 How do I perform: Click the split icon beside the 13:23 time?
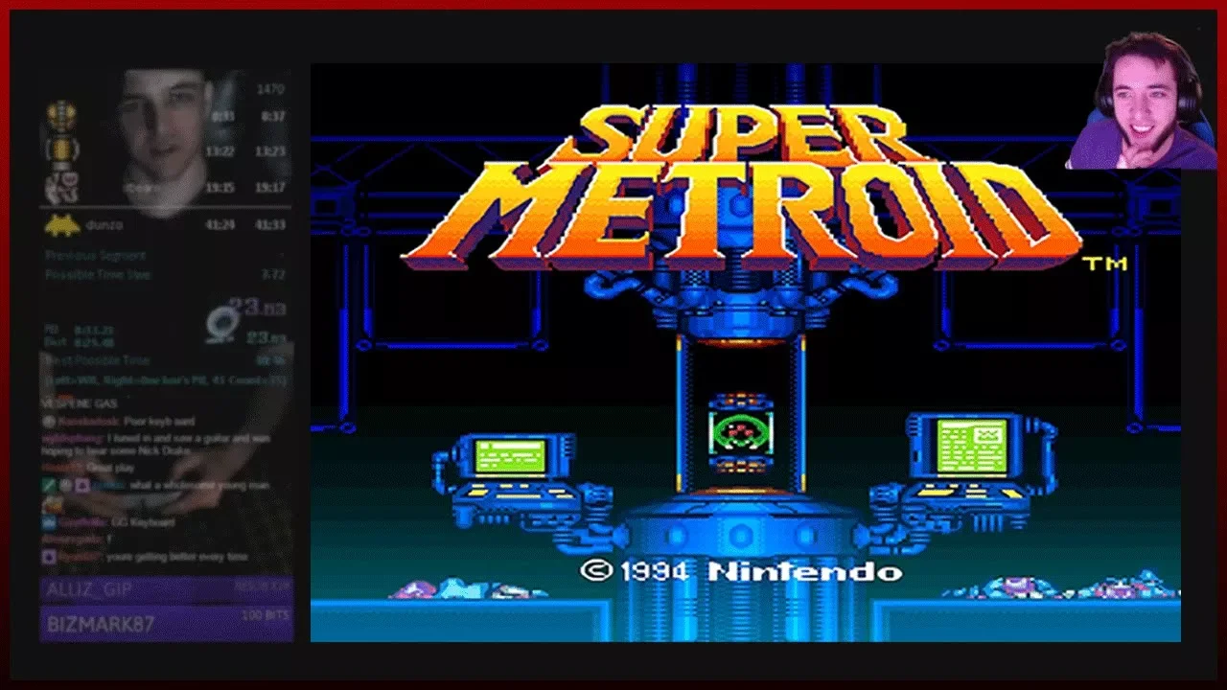pyautogui.click(x=62, y=150)
